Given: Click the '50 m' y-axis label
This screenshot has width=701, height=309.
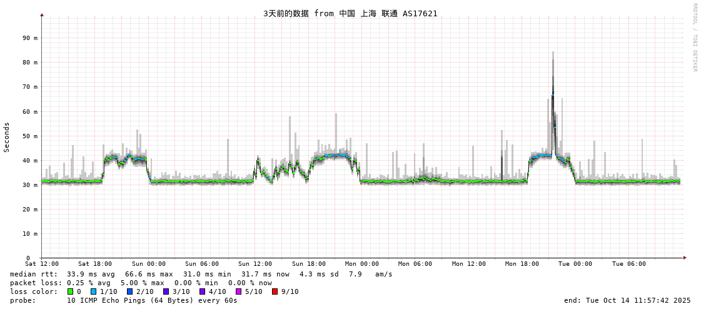Looking at the screenshot, I should tap(30, 136).
